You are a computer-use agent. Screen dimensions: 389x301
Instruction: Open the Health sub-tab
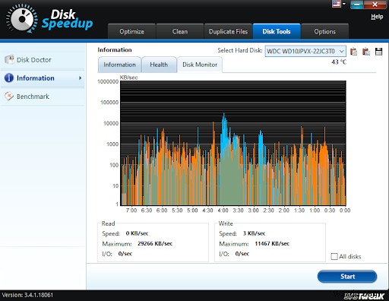[159, 65]
